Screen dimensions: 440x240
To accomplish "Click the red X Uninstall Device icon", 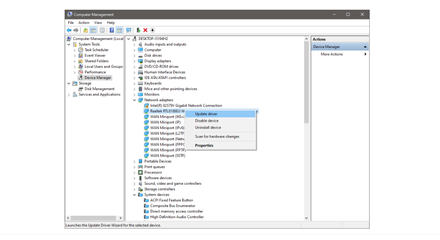I will [145, 30].
